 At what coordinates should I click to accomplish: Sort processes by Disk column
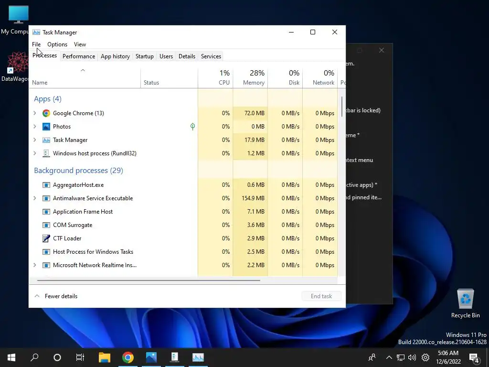pyautogui.click(x=285, y=78)
